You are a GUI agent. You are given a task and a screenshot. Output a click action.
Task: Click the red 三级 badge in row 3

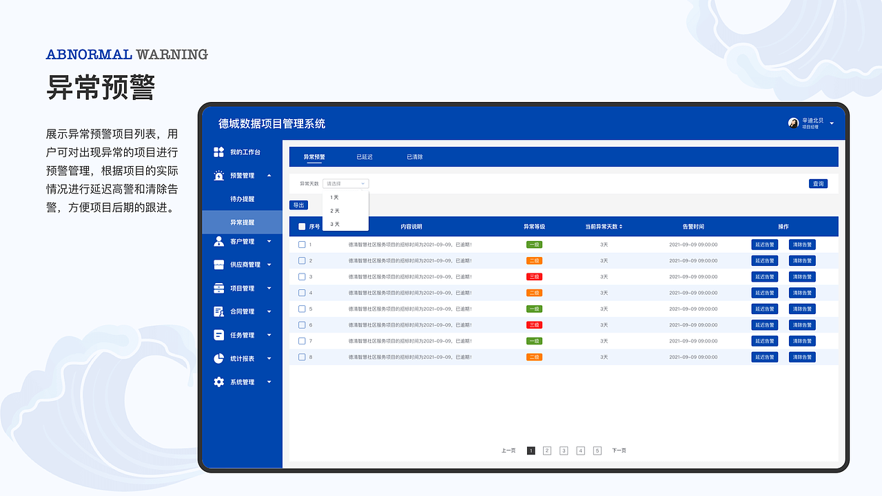pyautogui.click(x=534, y=276)
